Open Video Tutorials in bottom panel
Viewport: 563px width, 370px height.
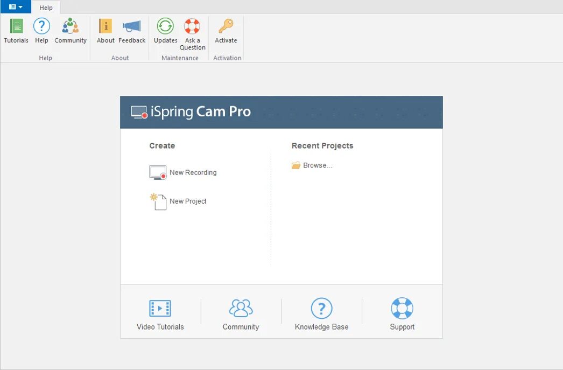160,315
